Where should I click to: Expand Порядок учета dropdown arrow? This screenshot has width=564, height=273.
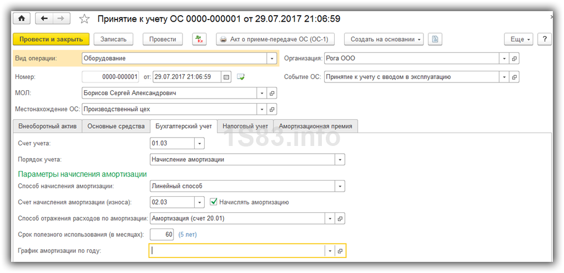(x=340, y=159)
